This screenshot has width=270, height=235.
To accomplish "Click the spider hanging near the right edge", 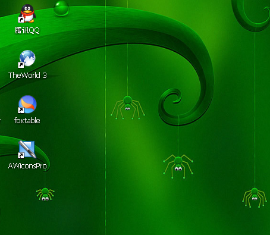I will click(255, 198).
